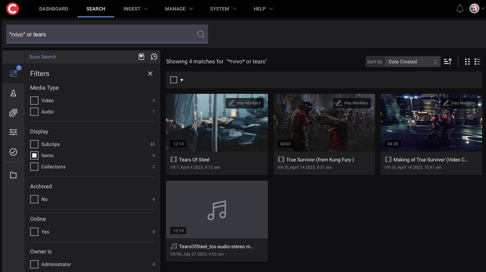Screen dimensions: 486x272
Task: Check Online Yes filter
Action: [34, 232]
